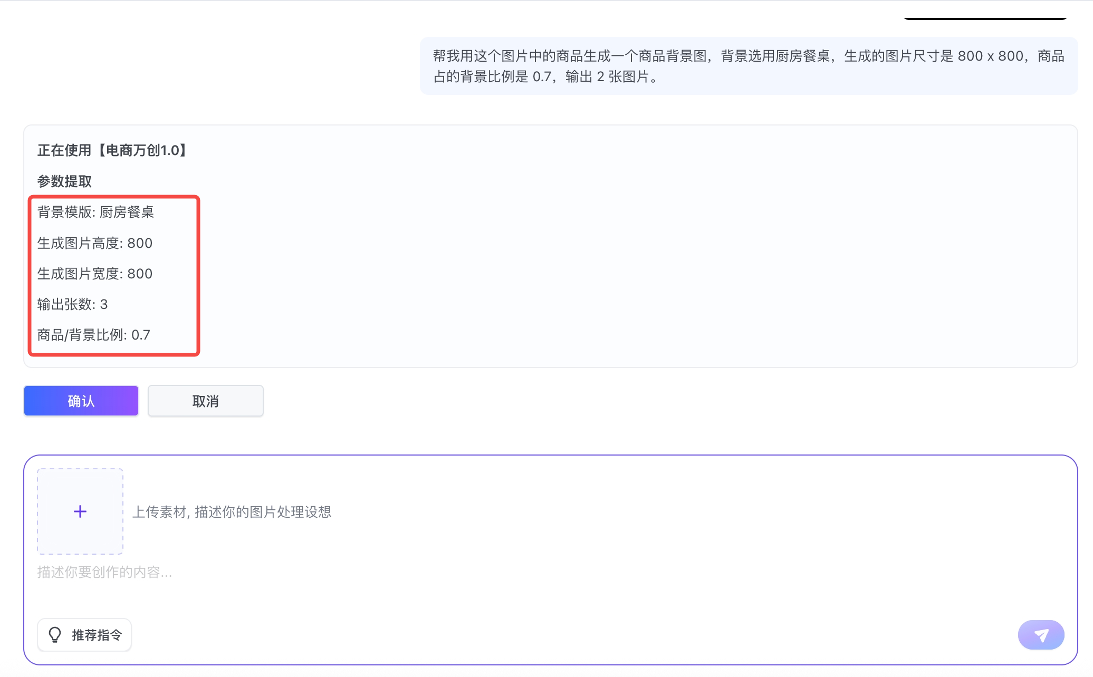Click the plus icon to upload material

tap(80, 511)
